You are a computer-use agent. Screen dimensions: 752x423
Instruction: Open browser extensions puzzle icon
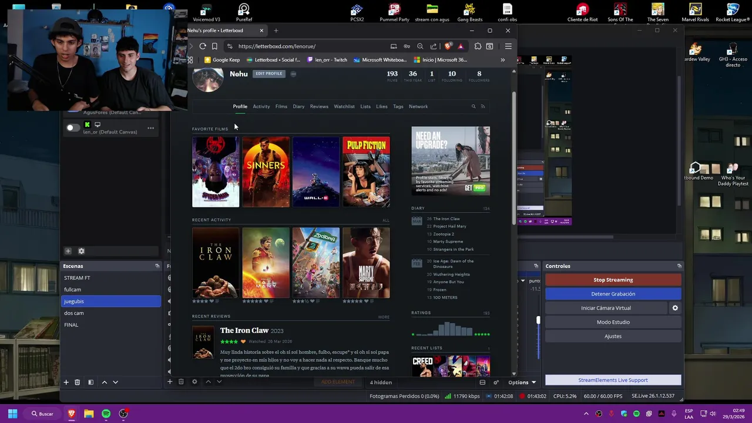(x=478, y=46)
